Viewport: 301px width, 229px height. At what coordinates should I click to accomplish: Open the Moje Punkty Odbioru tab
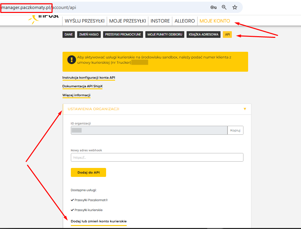point(165,35)
